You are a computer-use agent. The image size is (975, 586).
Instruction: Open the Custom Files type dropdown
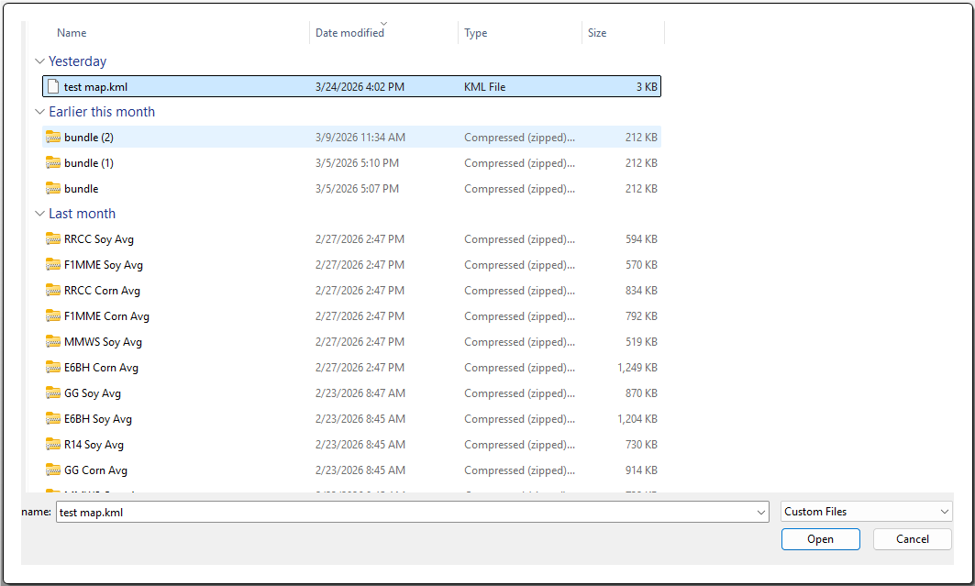click(x=866, y=512)
